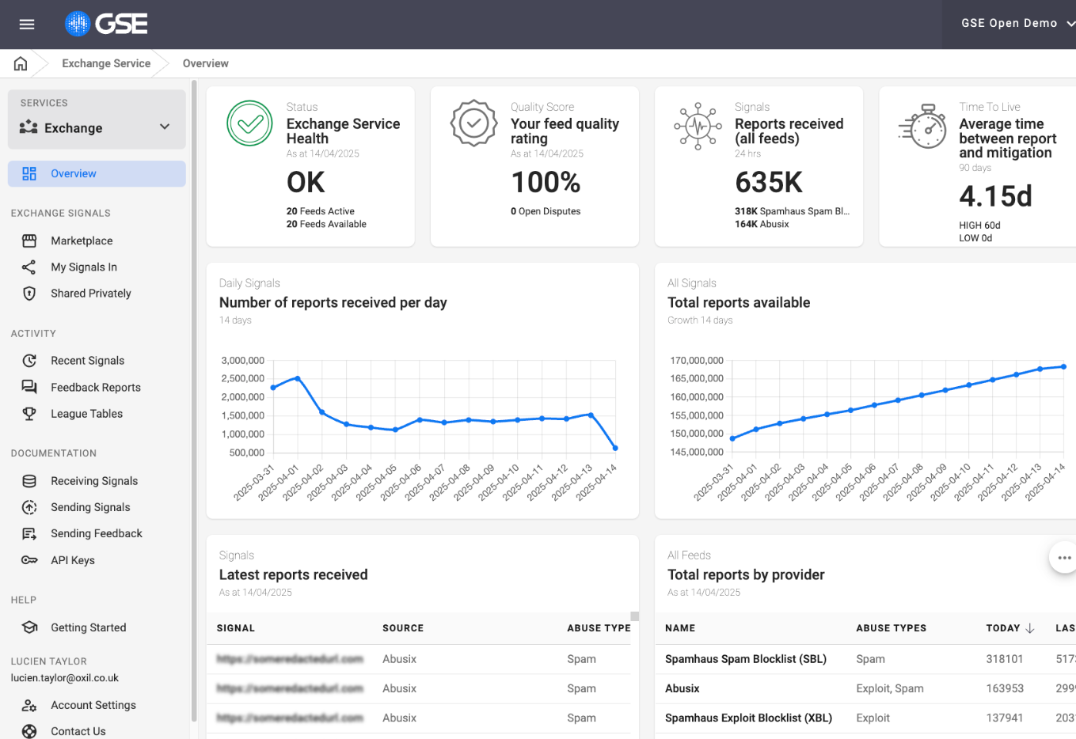Click the Overview breadcrumb

(x=206, y=63)
